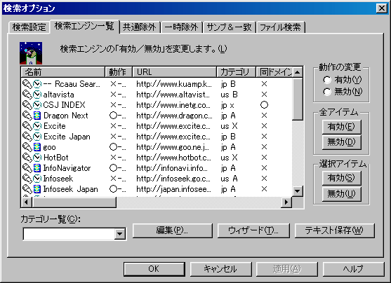The image size is (391, 283).
Task: Click the star icon beside InfoNavigator
Action: (37, 168)
